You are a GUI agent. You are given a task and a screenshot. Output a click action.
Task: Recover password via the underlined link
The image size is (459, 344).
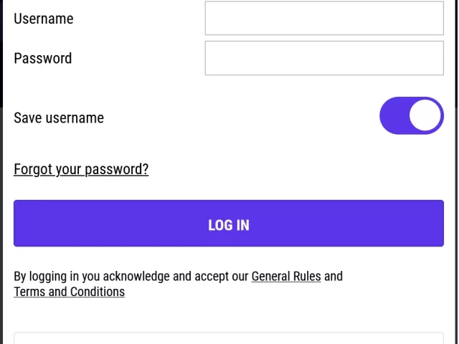pyautogui.click(x=81, y=169)
